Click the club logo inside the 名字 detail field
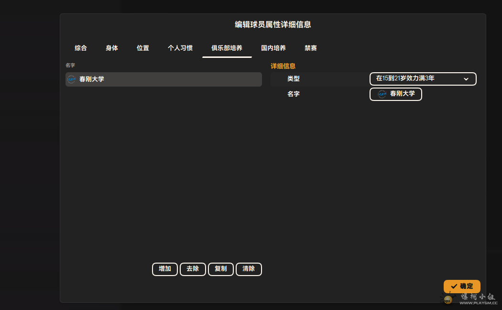 pos(382,94)
